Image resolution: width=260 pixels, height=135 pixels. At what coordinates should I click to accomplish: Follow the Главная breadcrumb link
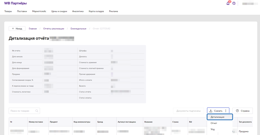coord(33,29)
